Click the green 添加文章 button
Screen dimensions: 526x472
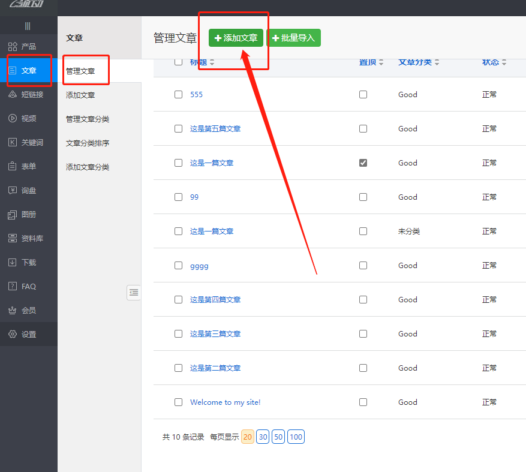pos(236,38)
